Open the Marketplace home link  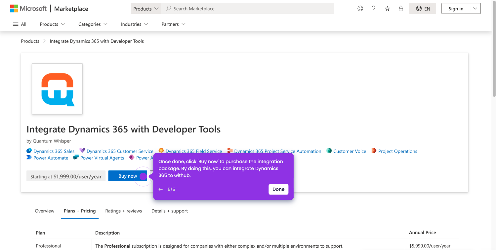(71, 9)
